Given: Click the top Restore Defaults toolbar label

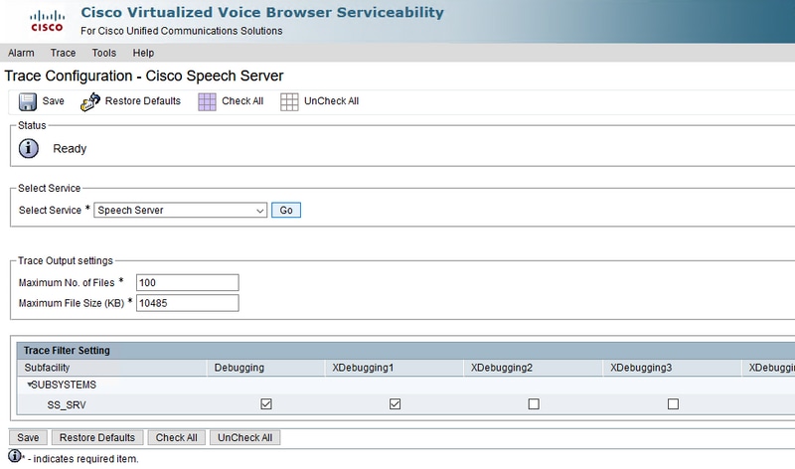Looking at the screenshot, I should (x=143, y=101).
